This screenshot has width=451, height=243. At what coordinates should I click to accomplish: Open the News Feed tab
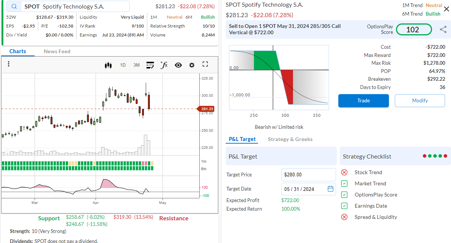(x=57, y=51)
